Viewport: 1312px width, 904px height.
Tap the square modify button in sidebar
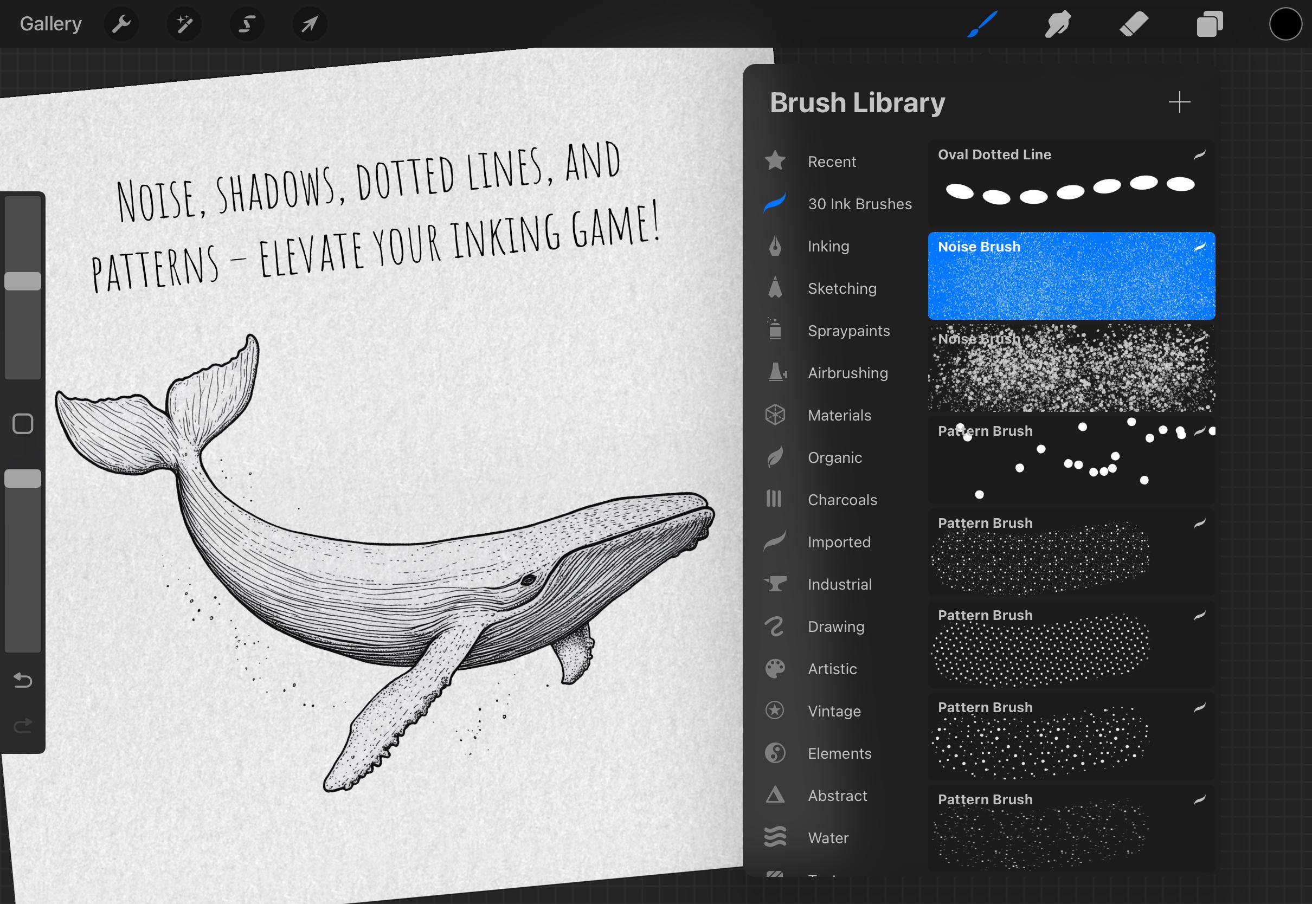[x=23, y=424]
